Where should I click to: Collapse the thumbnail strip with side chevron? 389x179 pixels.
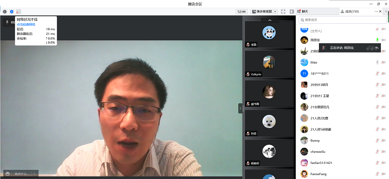(x=240, y=108)
